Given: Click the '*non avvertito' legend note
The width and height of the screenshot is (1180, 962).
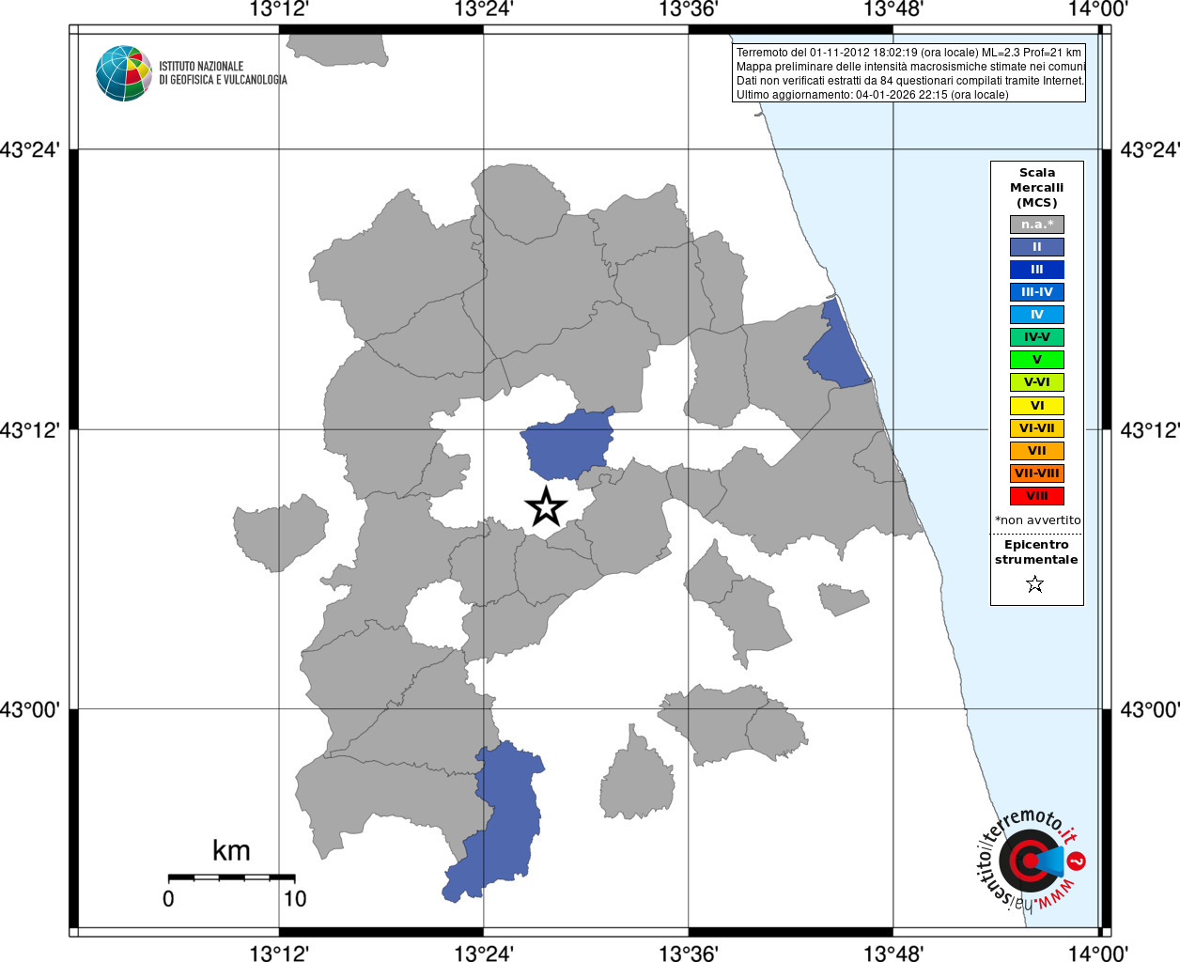Looking at the screenshot, I should (1037, 520).
